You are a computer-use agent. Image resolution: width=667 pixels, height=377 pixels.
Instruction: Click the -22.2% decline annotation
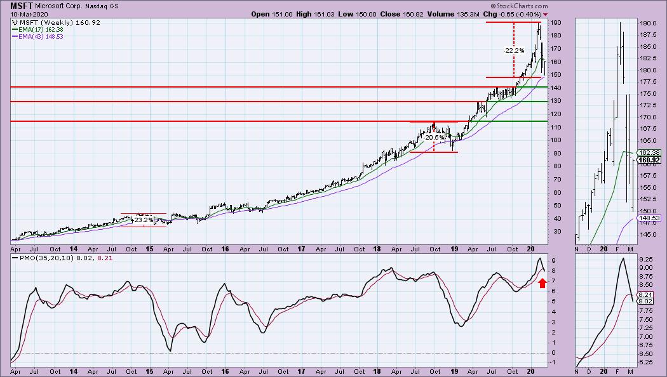[514, 51]
